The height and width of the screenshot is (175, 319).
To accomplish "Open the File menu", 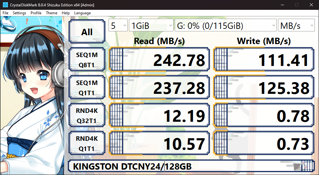I will coord(5,13).
